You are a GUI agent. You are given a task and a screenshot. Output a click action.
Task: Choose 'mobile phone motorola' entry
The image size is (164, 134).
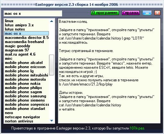point(26,79)
